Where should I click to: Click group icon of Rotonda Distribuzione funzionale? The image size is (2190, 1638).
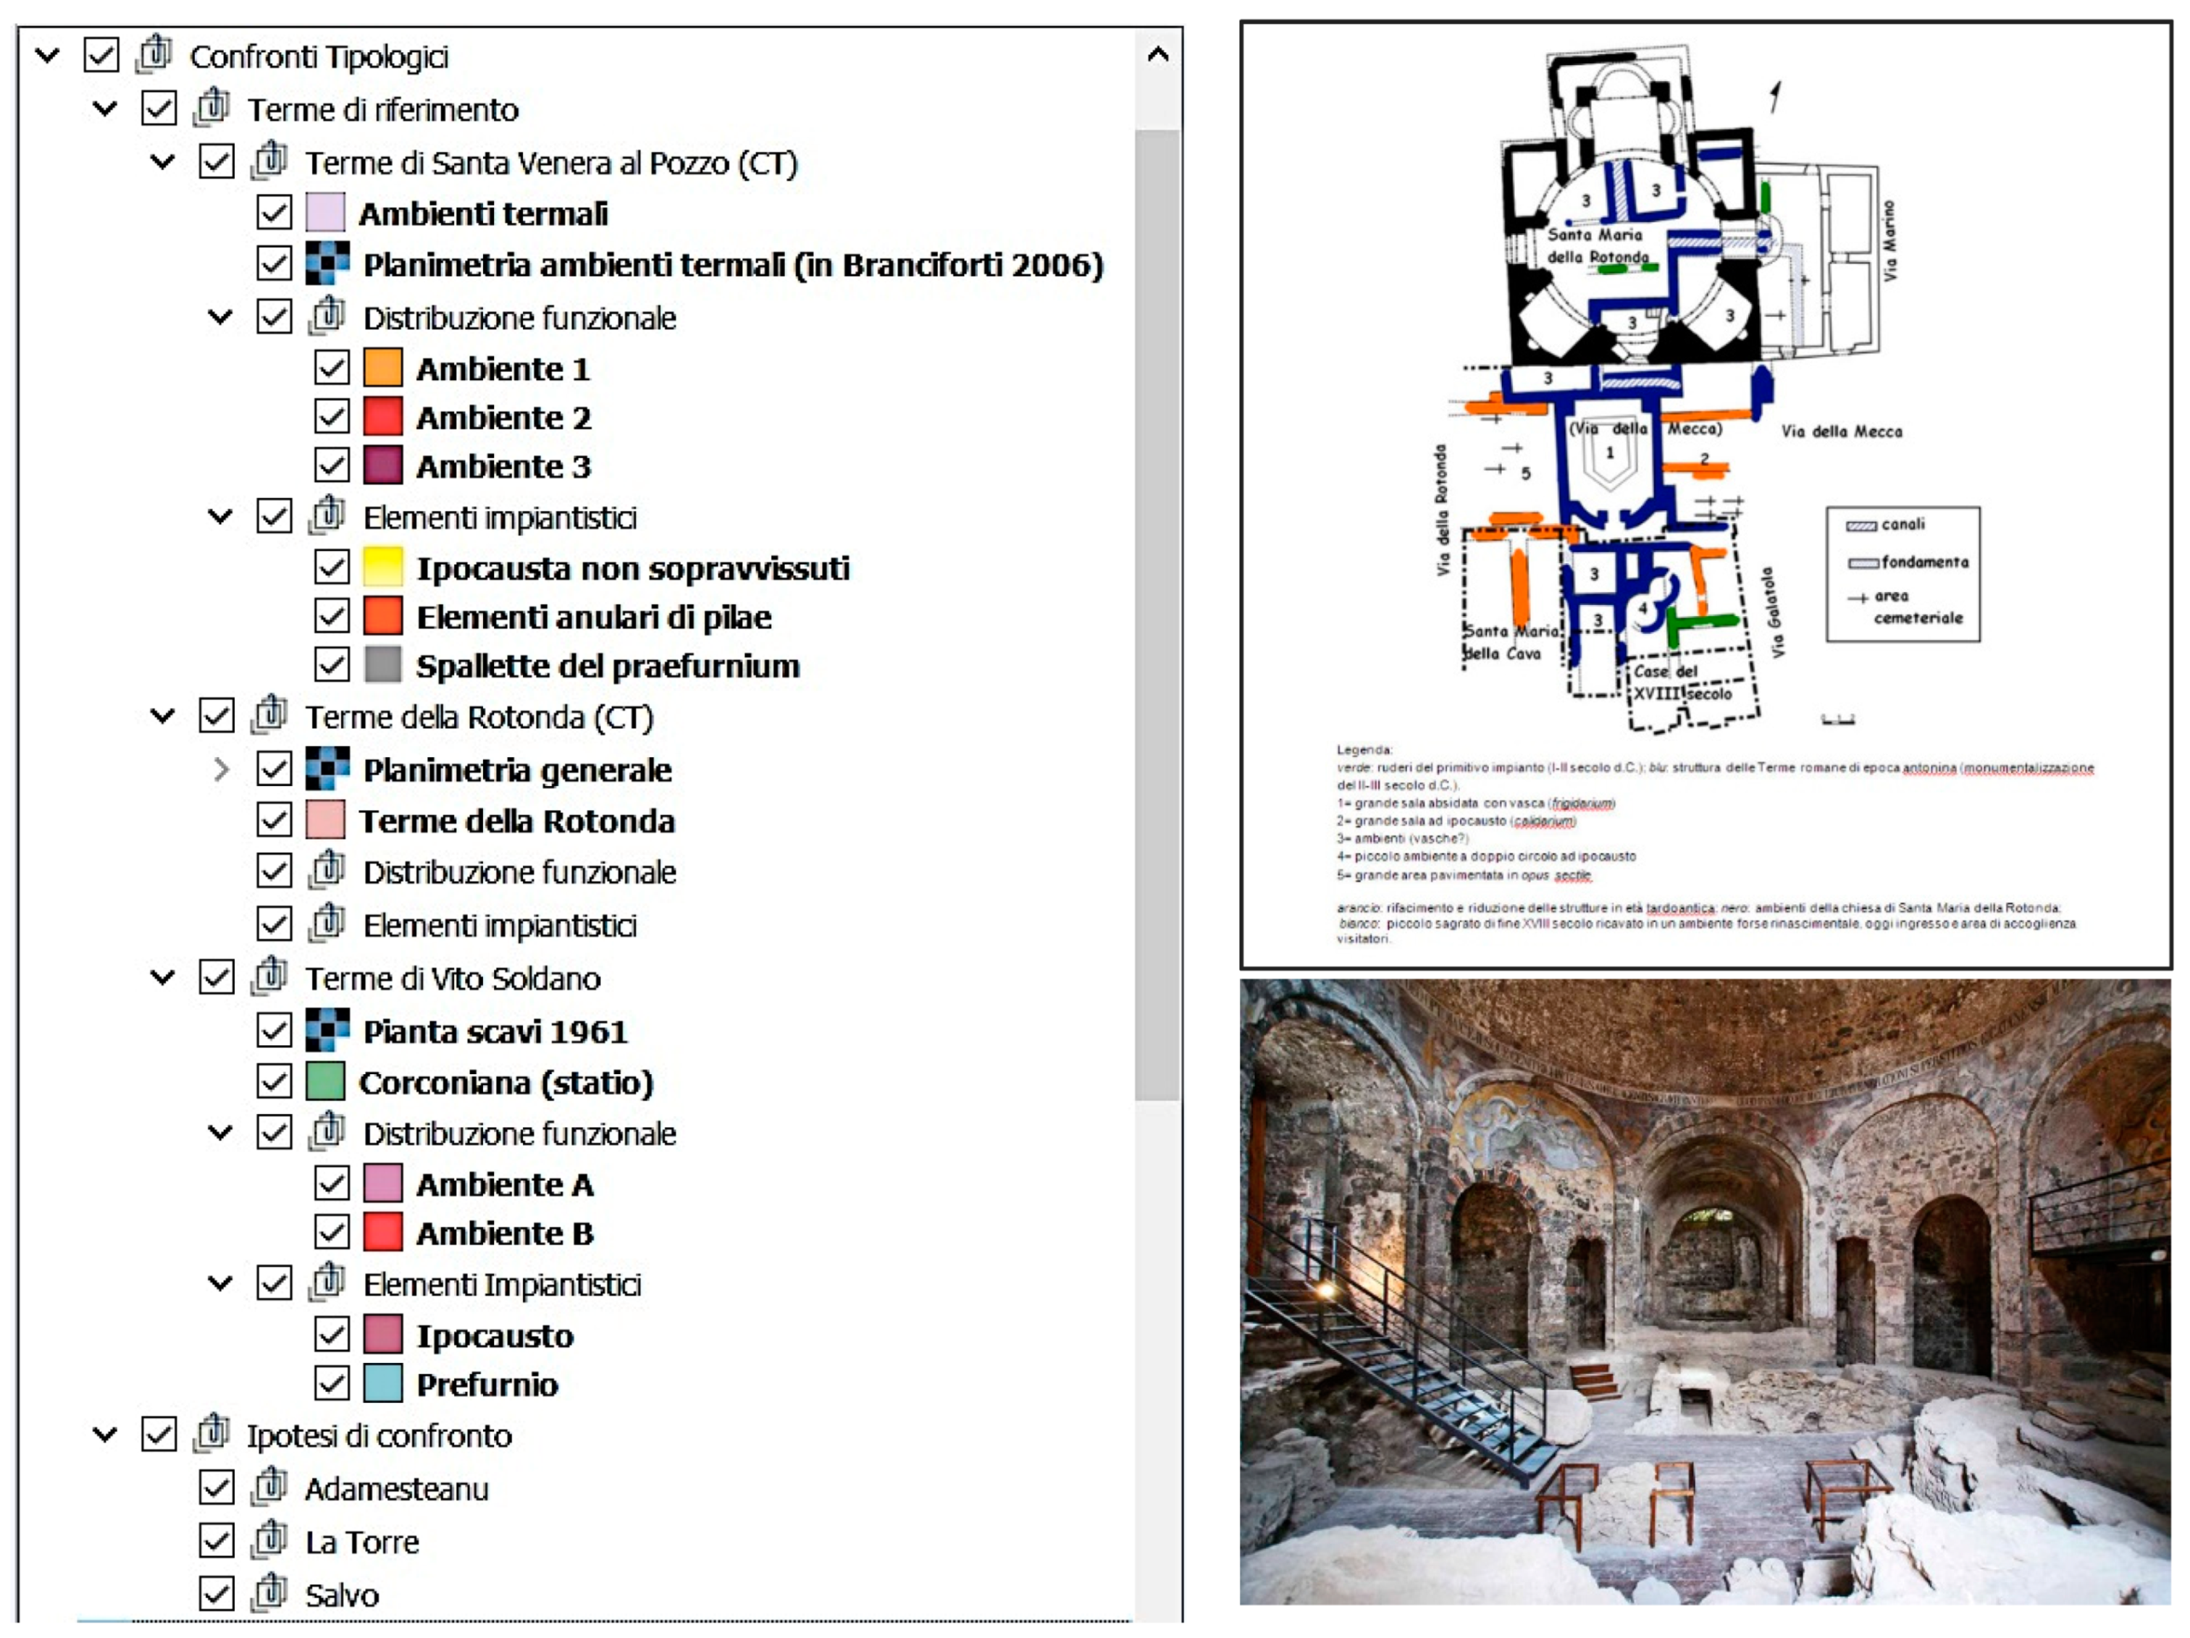326,870
